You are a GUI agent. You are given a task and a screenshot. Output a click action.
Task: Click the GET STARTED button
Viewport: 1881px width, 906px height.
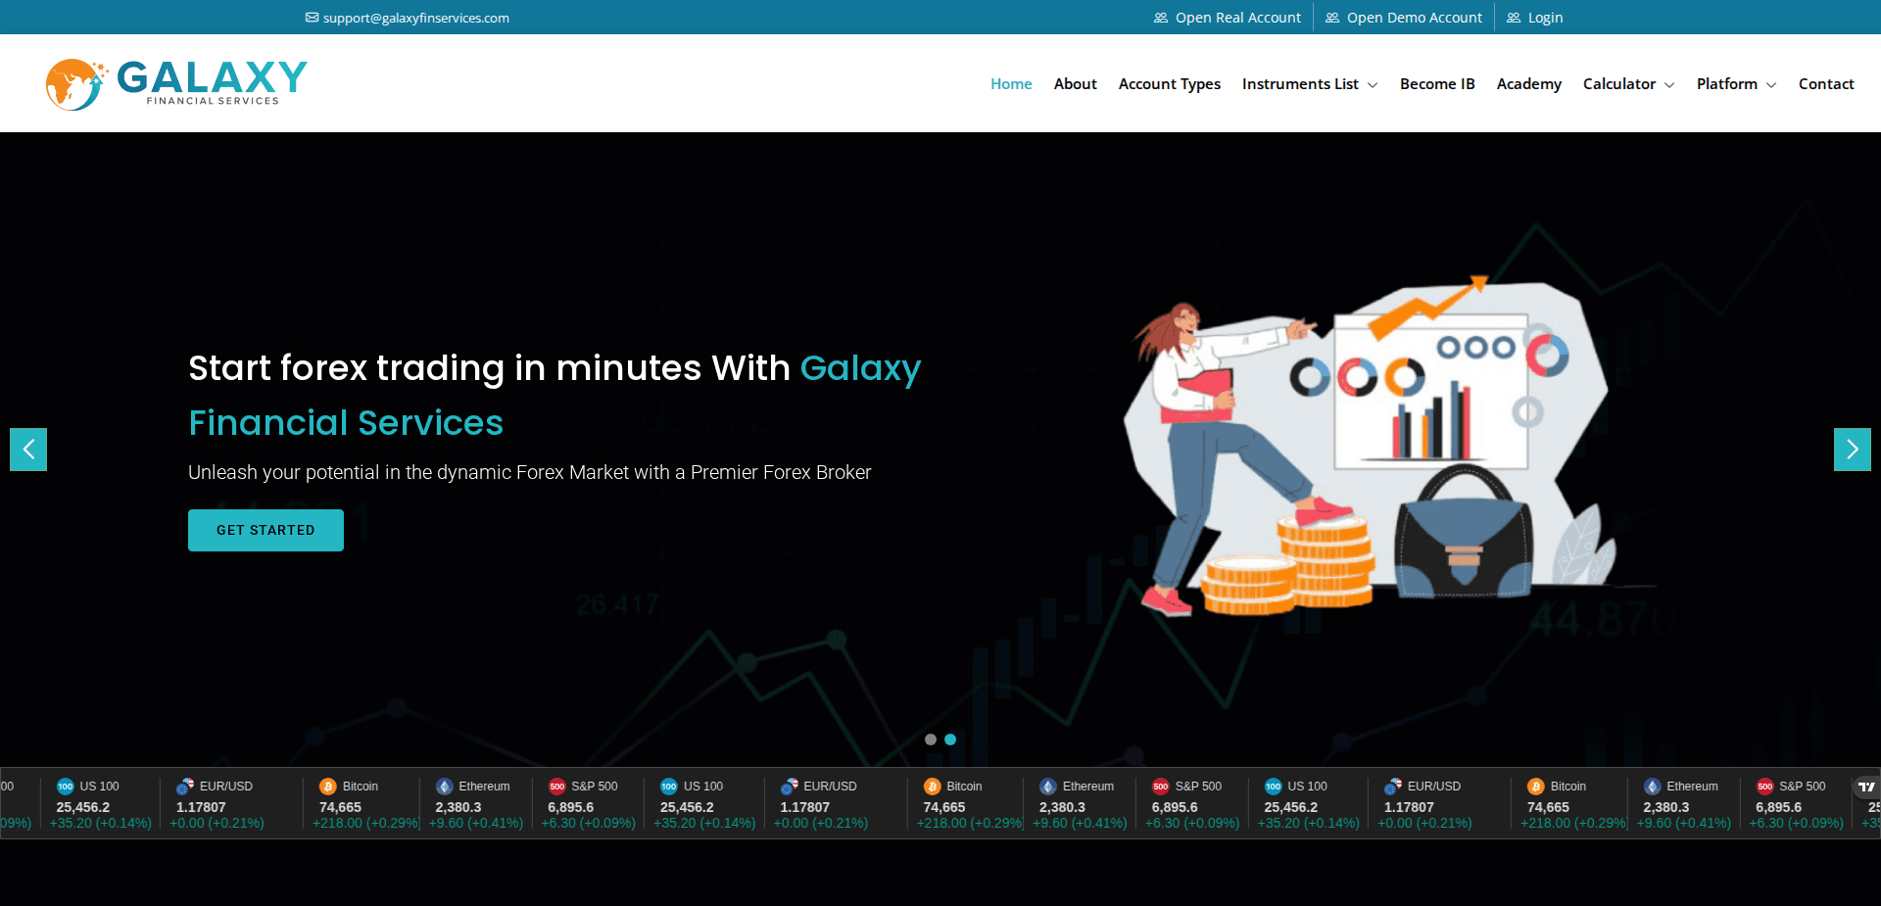coord(265,530)
